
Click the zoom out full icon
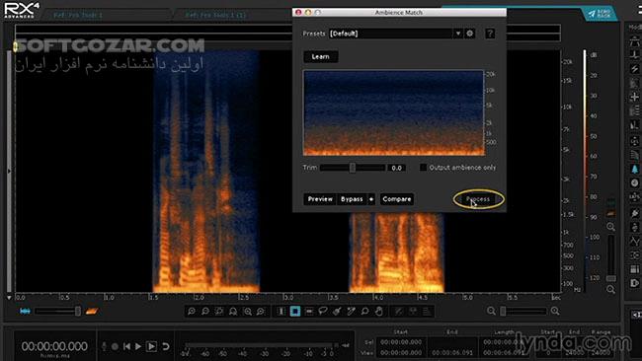pyautogui.click(x=233, y=312)
